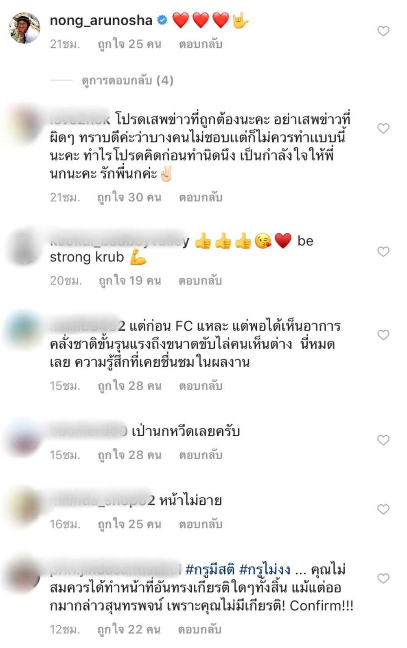The width and height of the screenshot is (407, 648).
Task: Reply to the 'be strong krub' comment
Action: coord(200,280)
